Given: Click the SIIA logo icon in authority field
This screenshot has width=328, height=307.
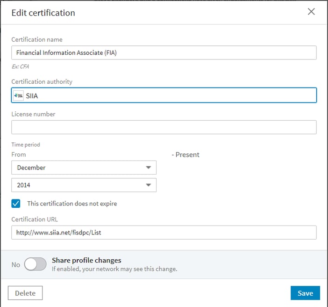Looking at the screenshot, I should pyautogui.click(x=18, y=96).
